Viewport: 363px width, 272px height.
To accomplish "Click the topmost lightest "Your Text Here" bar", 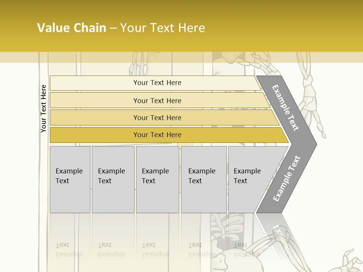I will pos(157,83).
